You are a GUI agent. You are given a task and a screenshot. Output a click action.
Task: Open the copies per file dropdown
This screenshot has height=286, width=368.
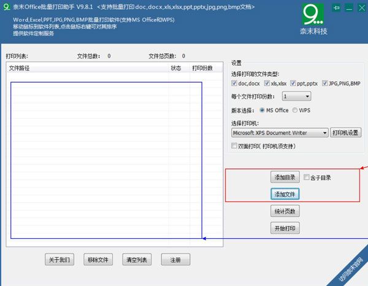click(297, 96)
